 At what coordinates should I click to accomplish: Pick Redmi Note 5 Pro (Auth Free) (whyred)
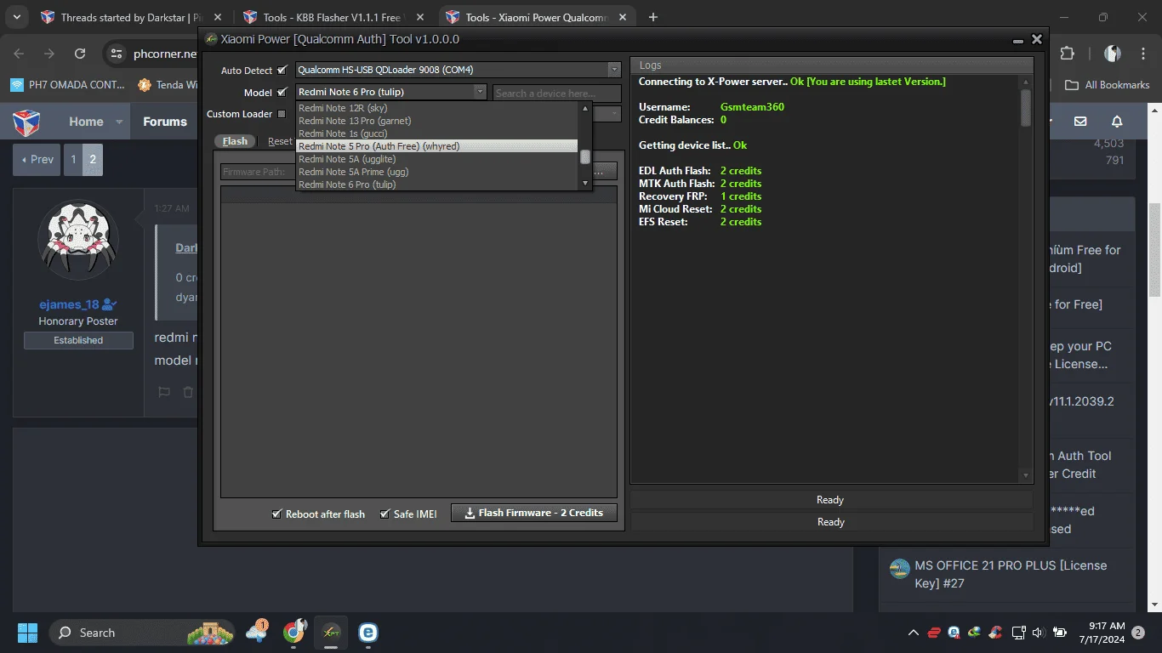[x=437, y=146]
